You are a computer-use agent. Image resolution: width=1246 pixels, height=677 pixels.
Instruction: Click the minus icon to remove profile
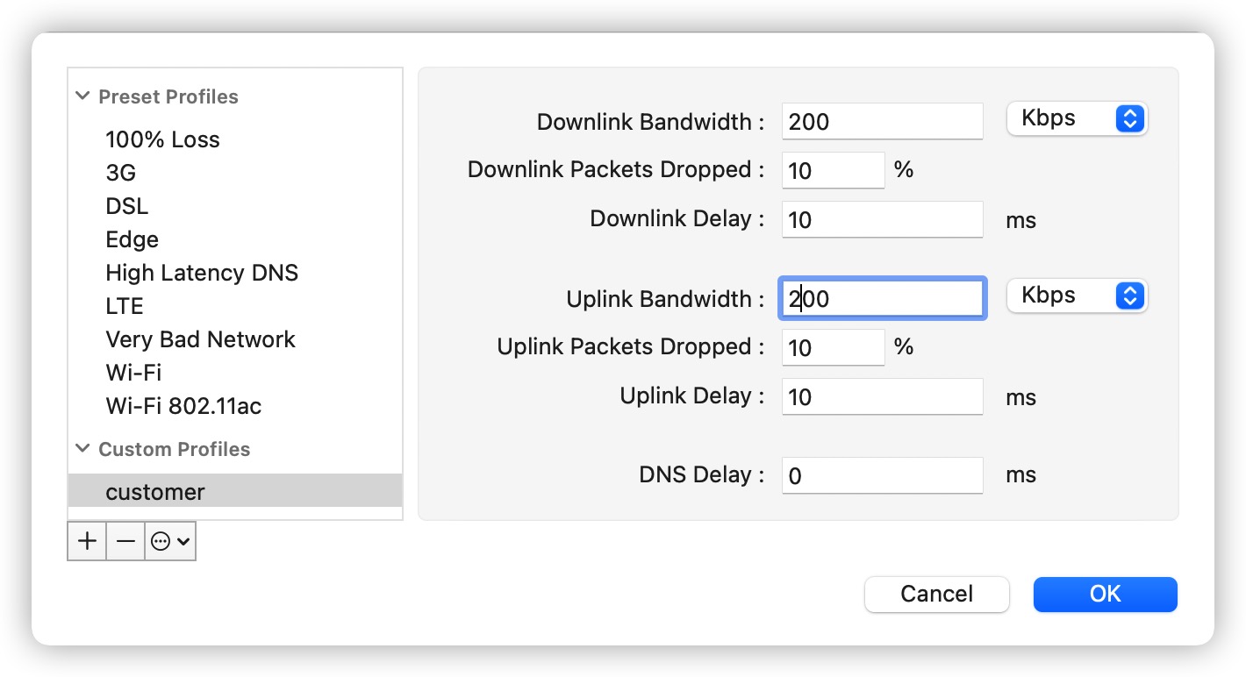click(x=125, y=541)
